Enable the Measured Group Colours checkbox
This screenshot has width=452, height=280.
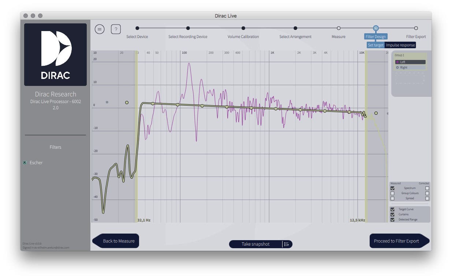coord(393,193)
